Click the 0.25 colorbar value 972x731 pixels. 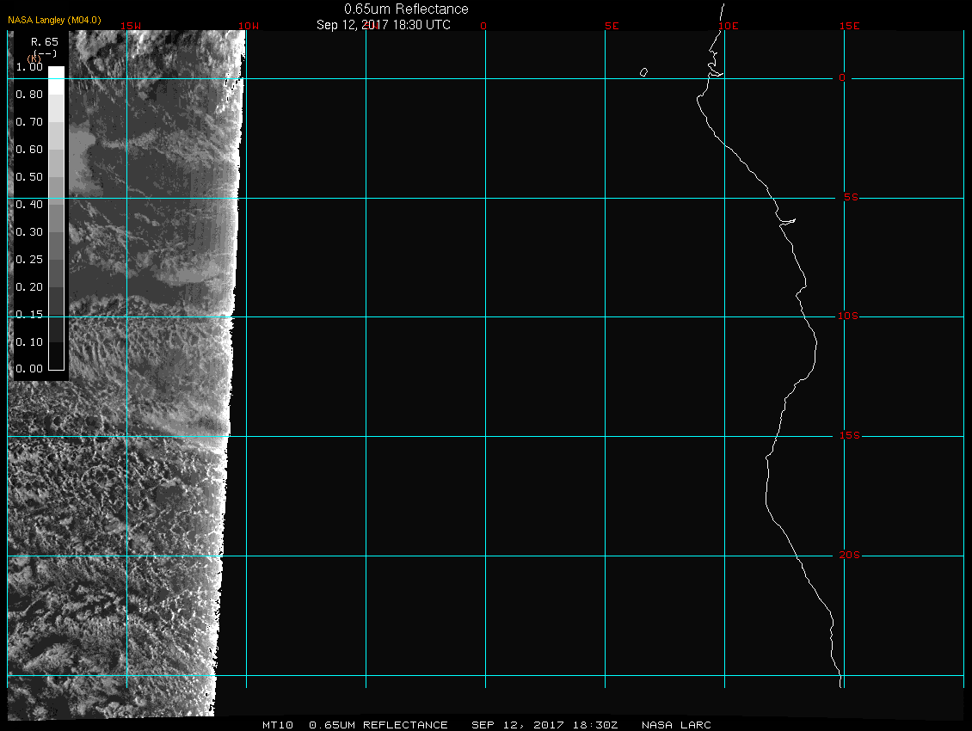click(29, 259)
